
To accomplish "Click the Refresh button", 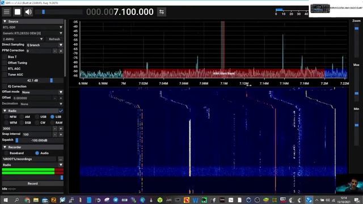I will pos(54,39).
